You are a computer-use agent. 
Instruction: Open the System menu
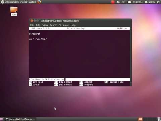tap(32, 2)
